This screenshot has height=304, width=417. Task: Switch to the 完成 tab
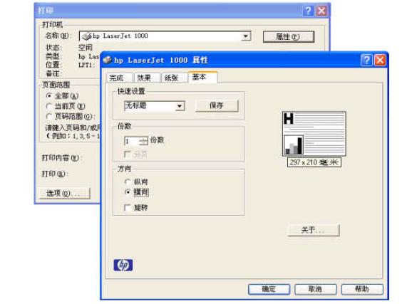click(x=119, y=78)
